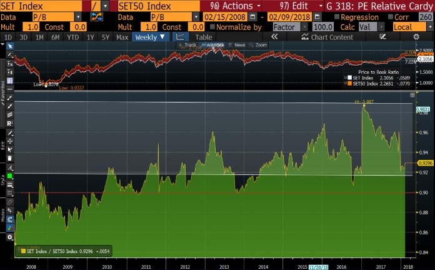Open first P/B data field dropdown
The image size is (435, 270).
[79, 17]
